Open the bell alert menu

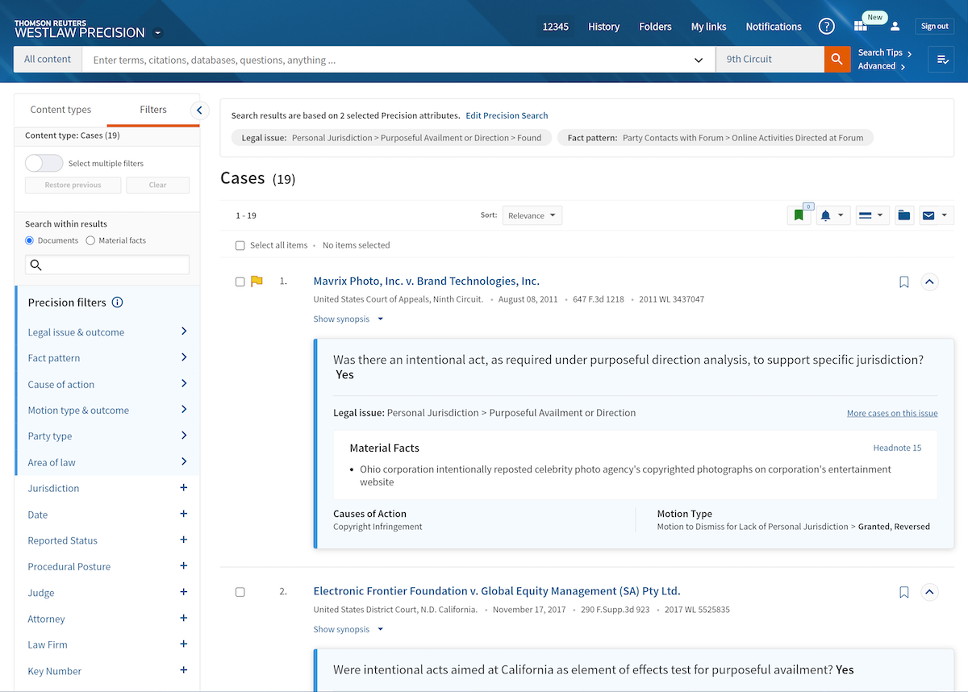(x=833, y=215)
